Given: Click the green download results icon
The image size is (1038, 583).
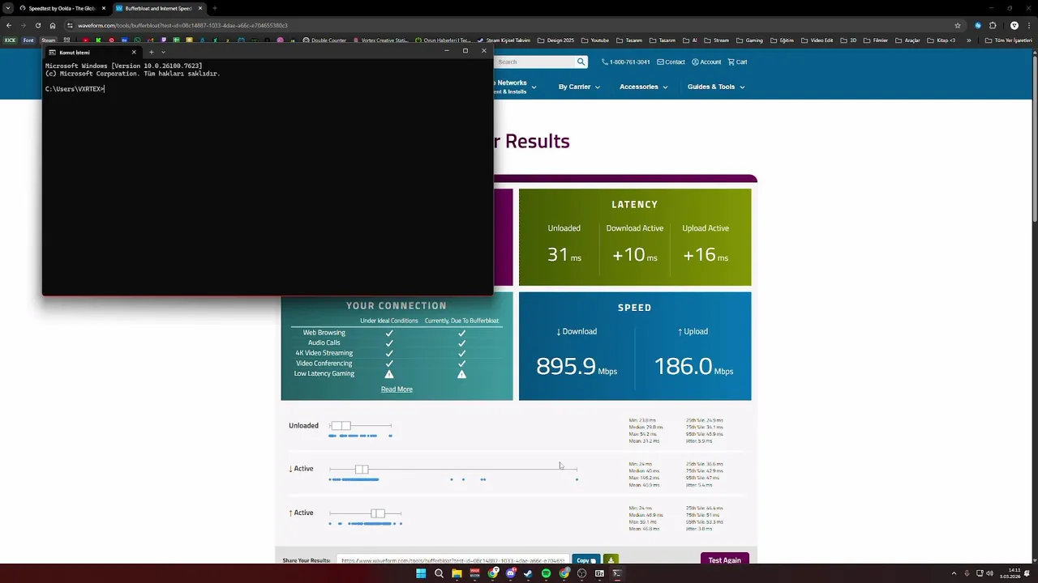Looking at the screenshot, I should [611, 560].
